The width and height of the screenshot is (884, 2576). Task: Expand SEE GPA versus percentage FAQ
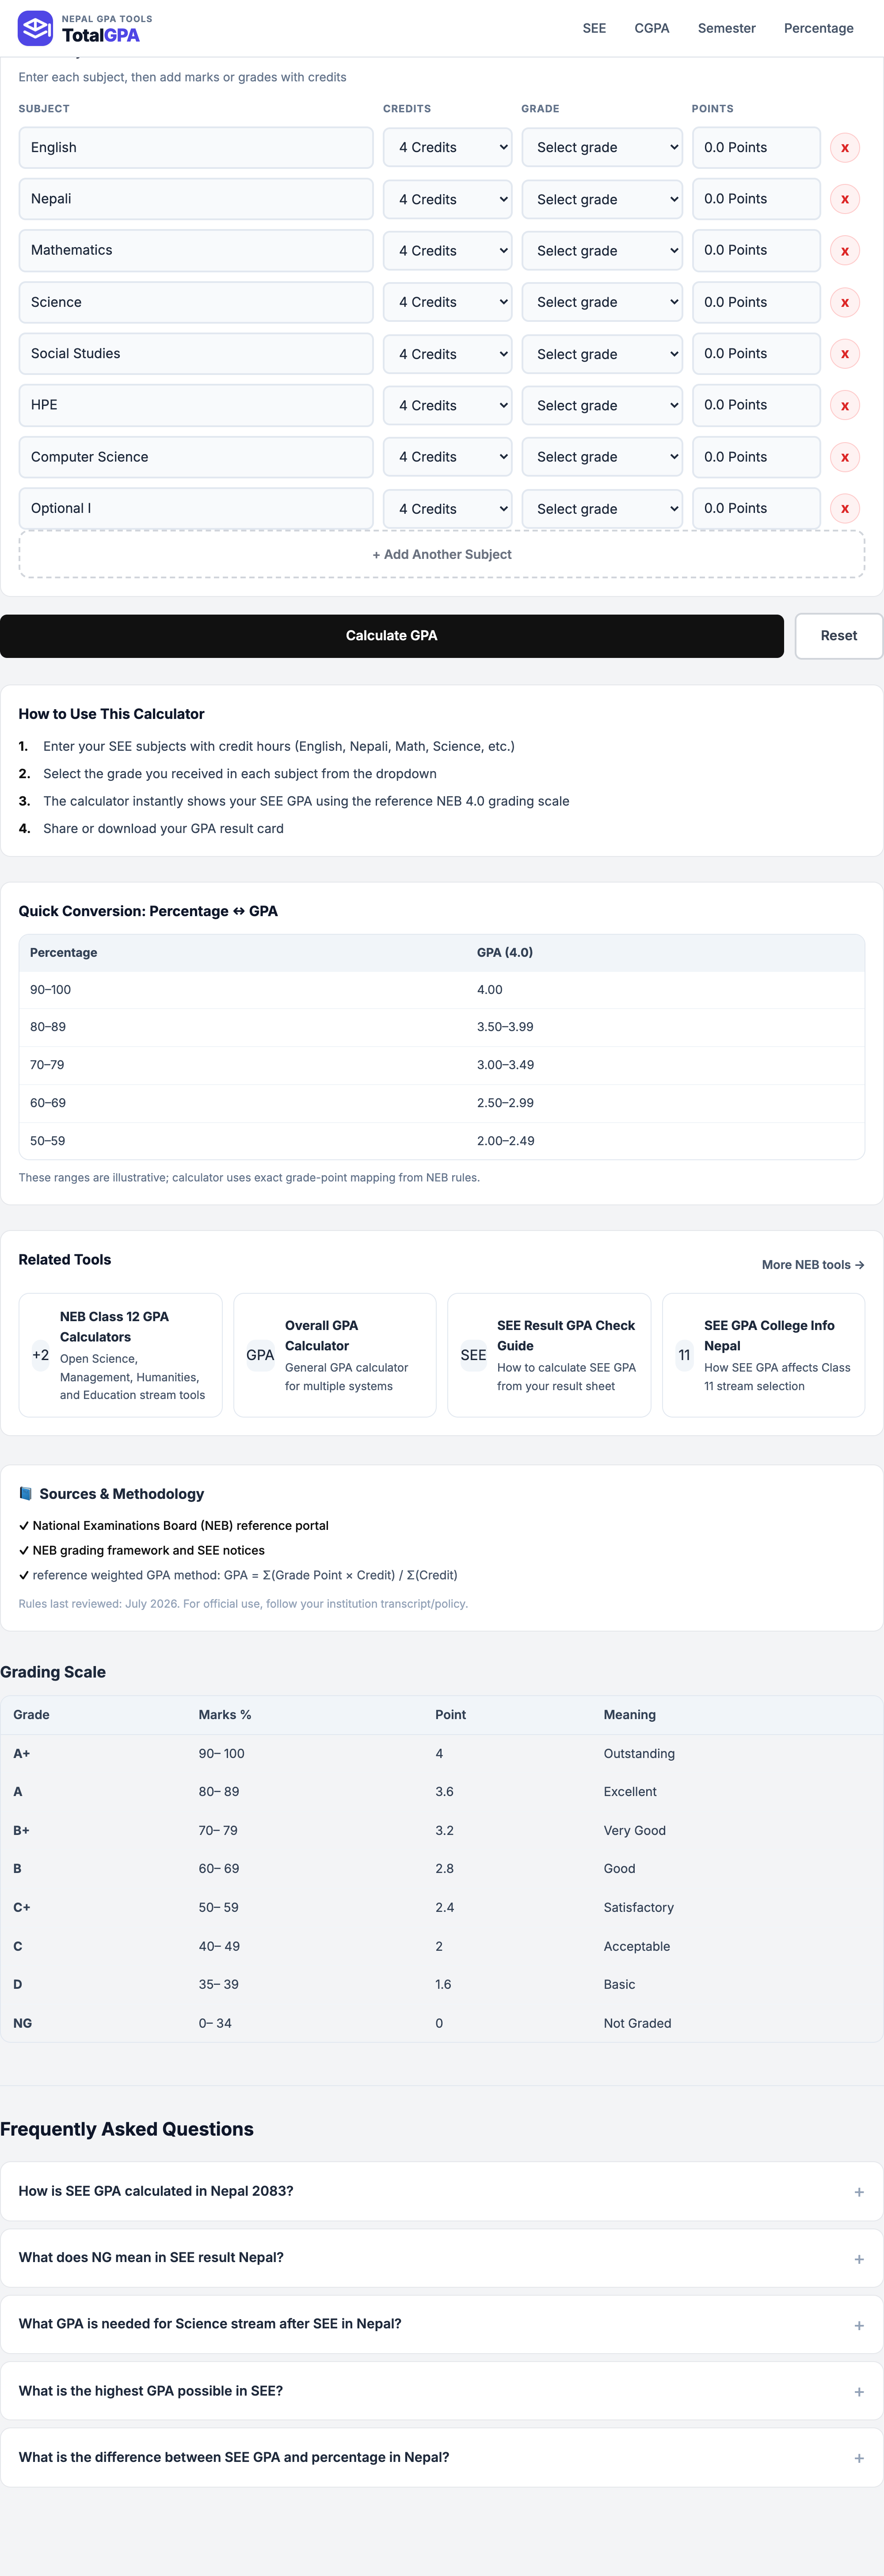441,2457
